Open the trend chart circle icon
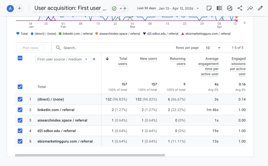 point(230,8)
